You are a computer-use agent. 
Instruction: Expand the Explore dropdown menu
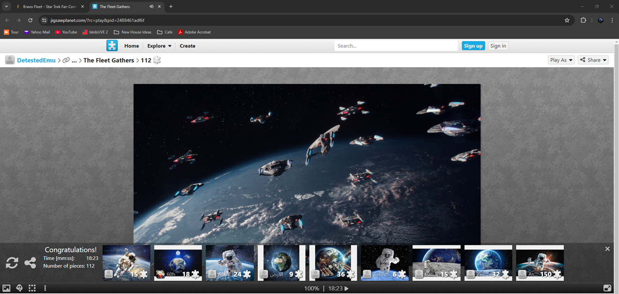pyautogui.click(x=159, y=46)
